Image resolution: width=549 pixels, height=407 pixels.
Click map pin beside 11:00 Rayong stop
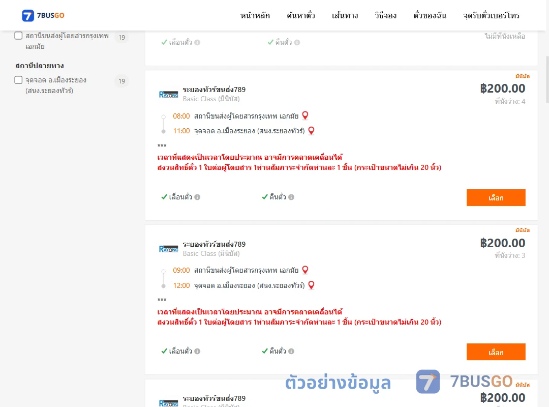(x=311, y=131)
